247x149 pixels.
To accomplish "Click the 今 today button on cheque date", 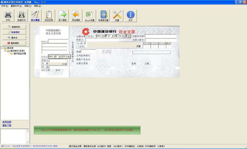I will click(x=129, y=36).
